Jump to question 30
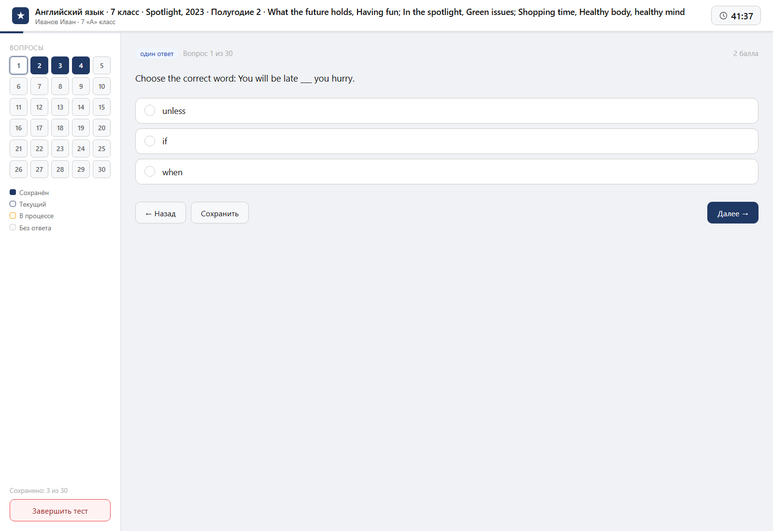This screenshot has height=531, width=773. (101, 169)
